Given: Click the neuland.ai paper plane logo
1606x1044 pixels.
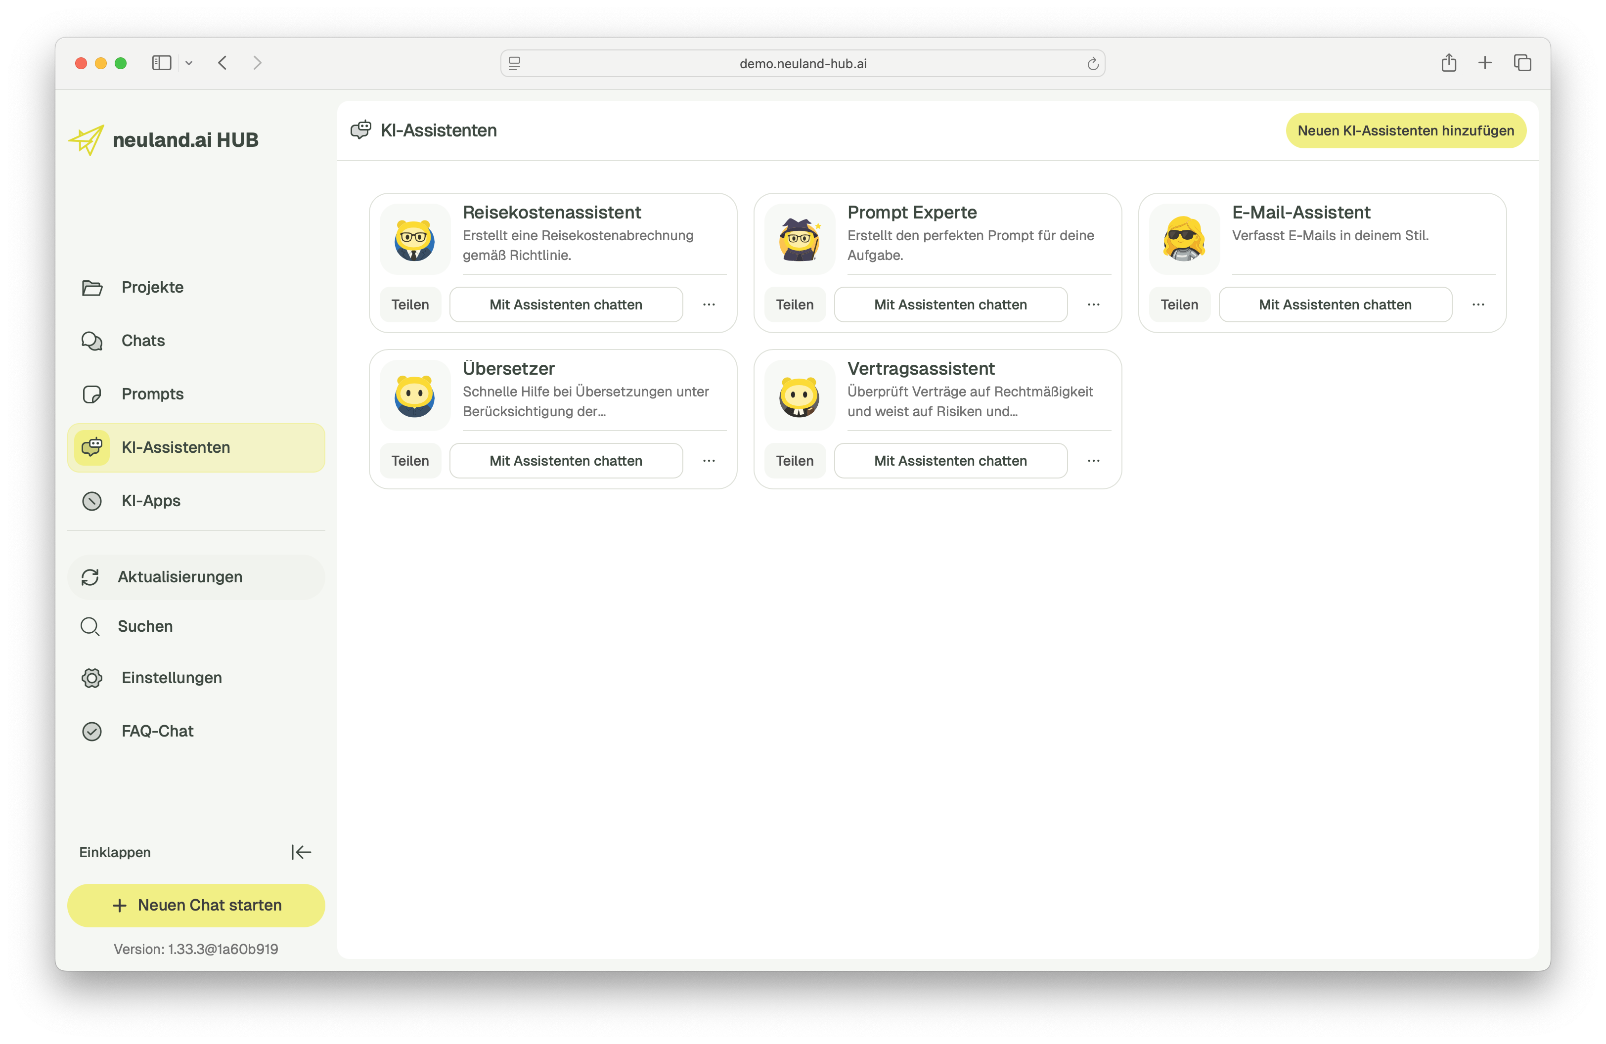Looking at the screenshot, I should 87,139.
